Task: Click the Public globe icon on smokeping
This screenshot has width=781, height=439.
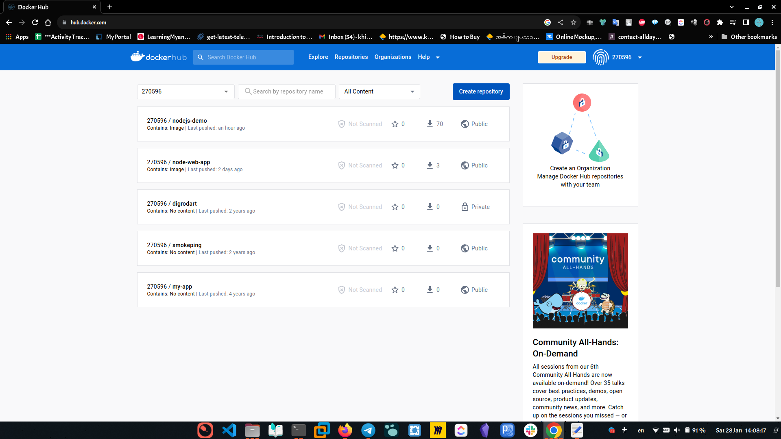Action: 465,248
